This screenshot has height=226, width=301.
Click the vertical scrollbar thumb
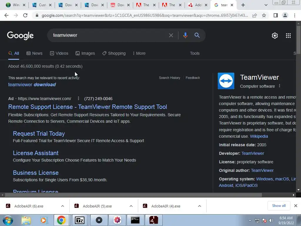tap(298, 39)
